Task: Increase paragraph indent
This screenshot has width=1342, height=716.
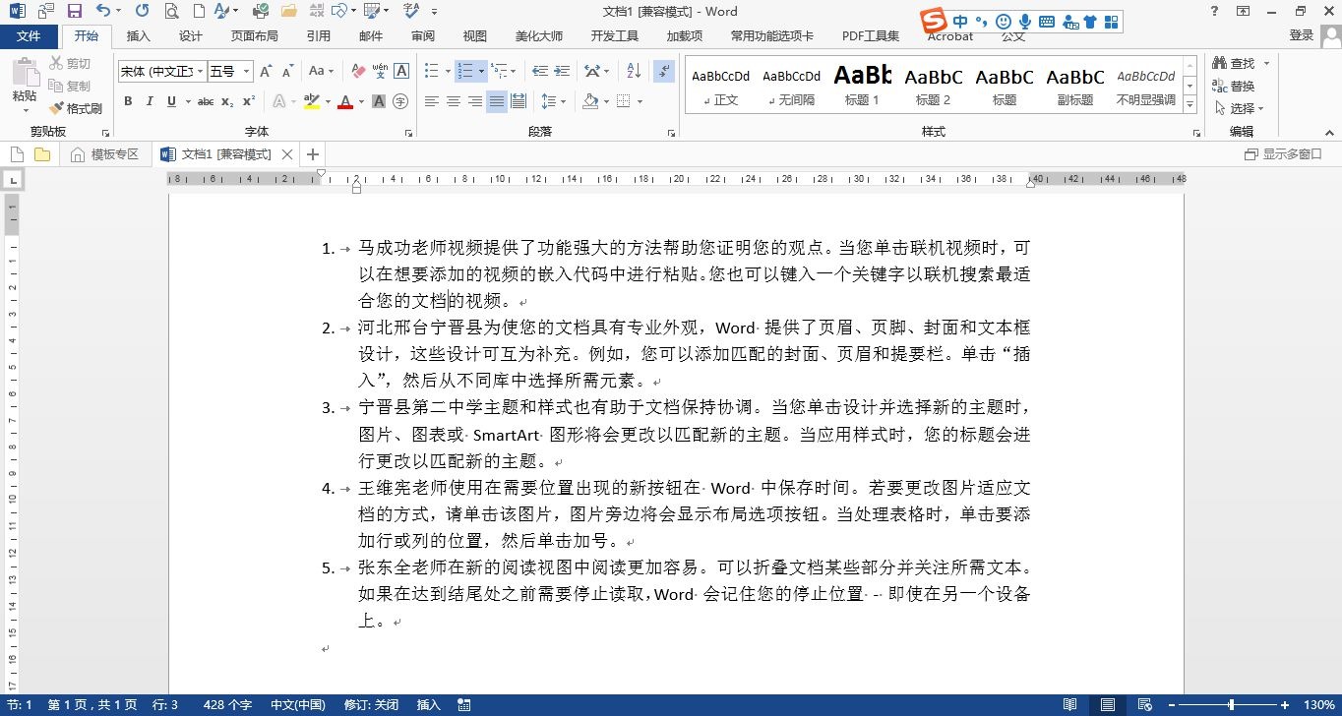Action: (562, 71)
